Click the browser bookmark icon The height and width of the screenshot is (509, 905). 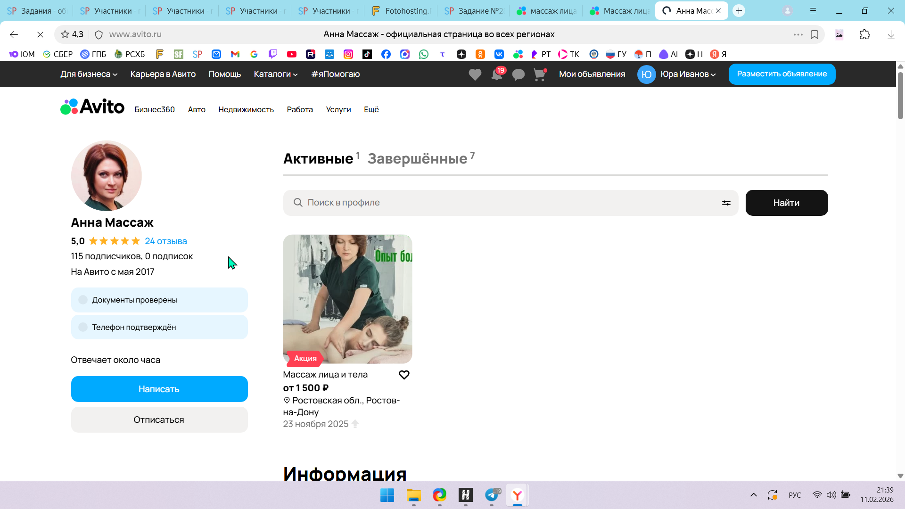tap(814, 34)
